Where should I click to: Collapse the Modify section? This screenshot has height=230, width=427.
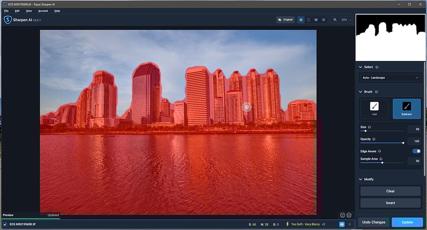pyautogui.click(x=360, y=179)
